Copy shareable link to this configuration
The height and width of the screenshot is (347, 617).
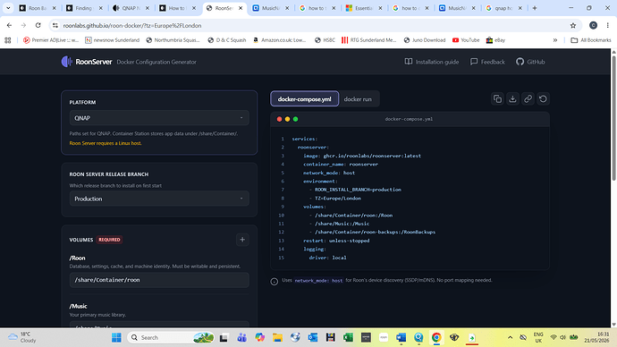(528, 99)
